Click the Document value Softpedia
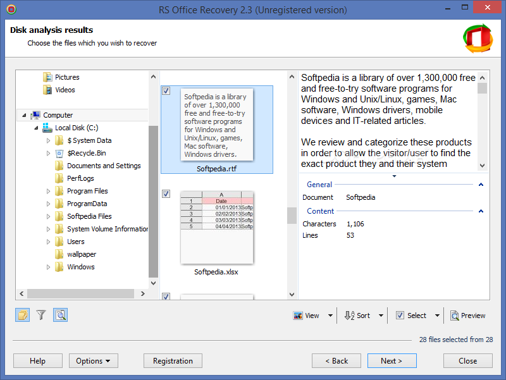The image size is (506, 380). [x=361, y=197]
